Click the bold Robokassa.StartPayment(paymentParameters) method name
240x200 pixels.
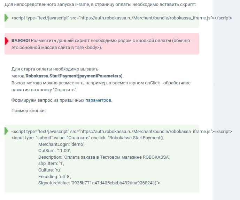tap(74, 76)
